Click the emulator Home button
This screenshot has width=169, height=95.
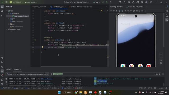(128, 11)
